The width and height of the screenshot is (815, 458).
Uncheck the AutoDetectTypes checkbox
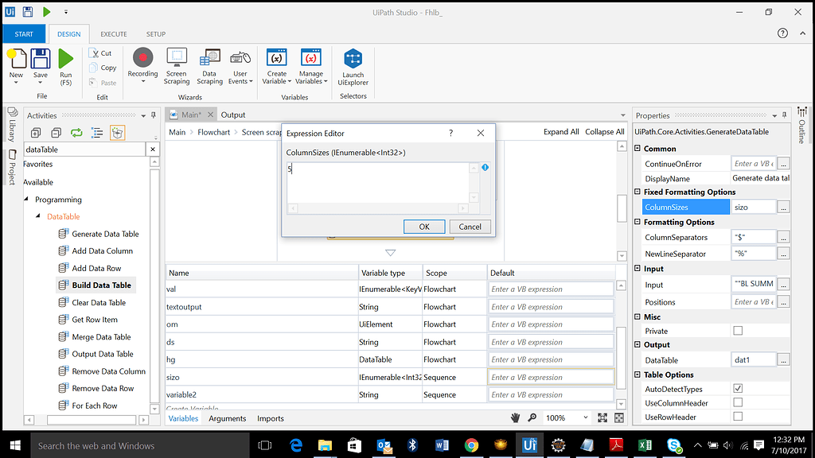(737, 389)
